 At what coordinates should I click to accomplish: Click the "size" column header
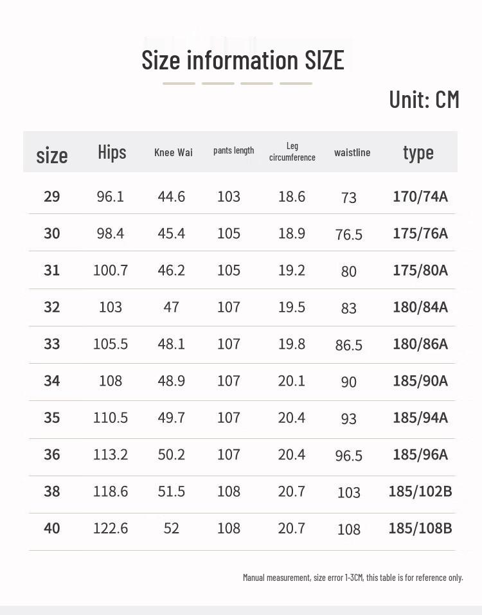coord(52,155)
